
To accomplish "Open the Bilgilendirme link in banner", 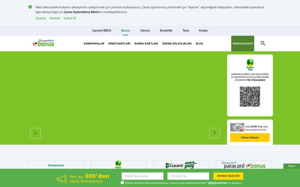I will coord(218,183).
